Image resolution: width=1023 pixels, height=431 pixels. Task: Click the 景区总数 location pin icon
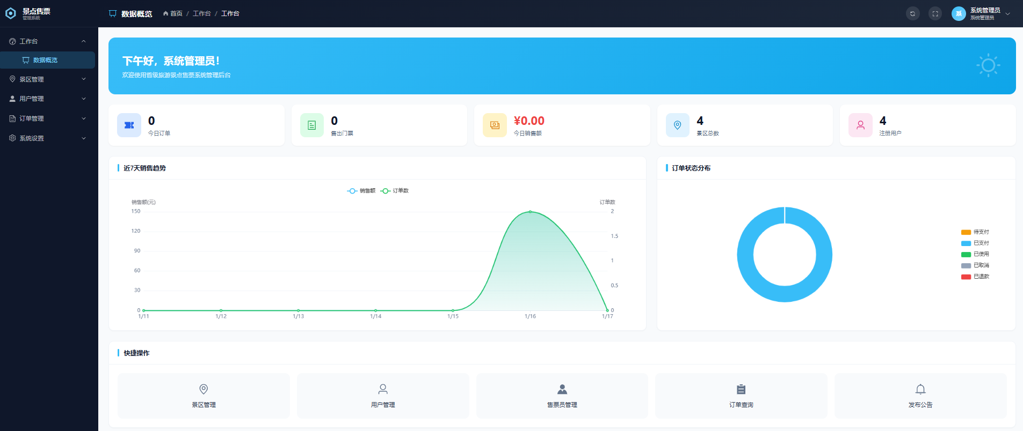[678, 125]
